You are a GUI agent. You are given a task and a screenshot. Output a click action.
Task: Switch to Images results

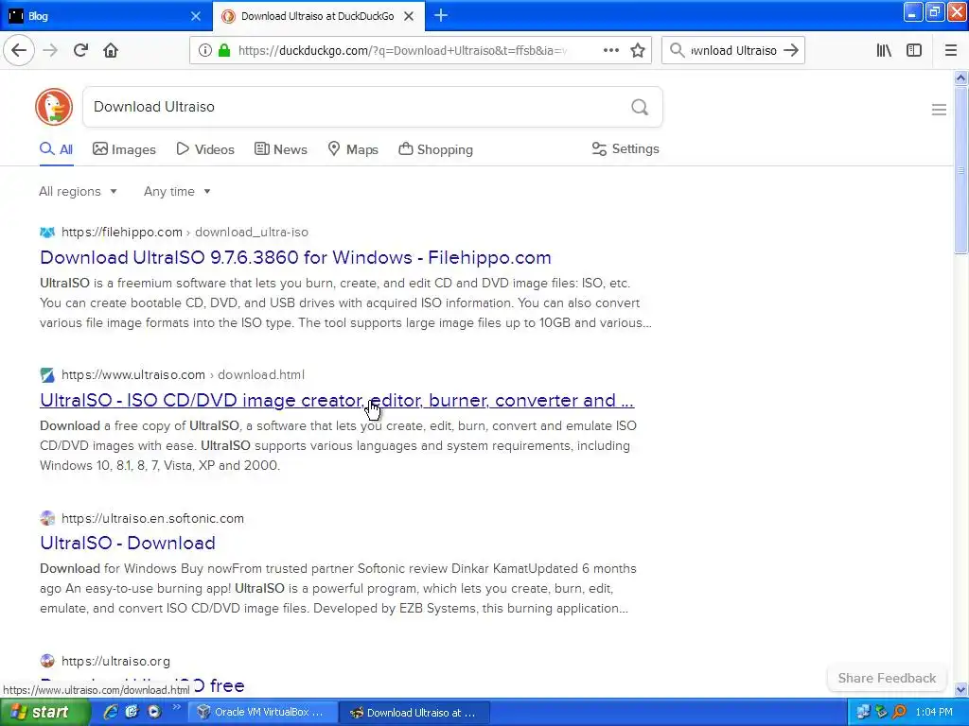[x=124, y=149]
